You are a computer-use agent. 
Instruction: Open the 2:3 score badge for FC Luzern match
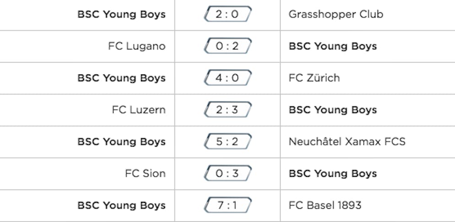pyautogui.click(x=227, y=110)
